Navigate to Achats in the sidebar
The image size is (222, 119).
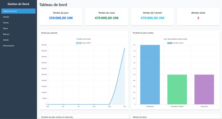coord(6,40)
